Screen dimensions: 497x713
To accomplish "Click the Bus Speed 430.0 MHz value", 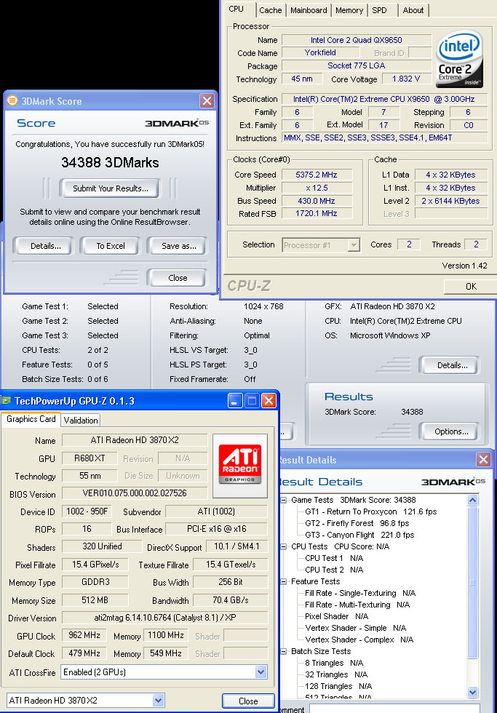I will [317, 201].
